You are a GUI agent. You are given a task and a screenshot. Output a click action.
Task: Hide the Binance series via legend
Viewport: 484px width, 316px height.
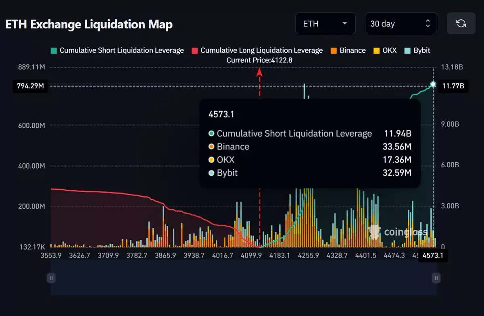click(x=348, y=50)
